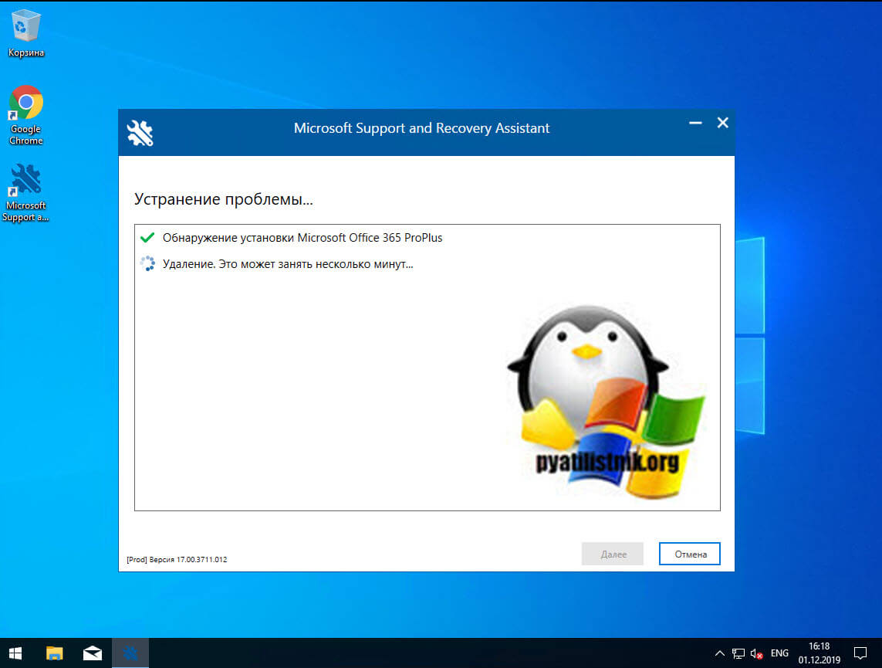Open the Корзина recycle bin desktop icon
This screenshot has width=882, height=668.
[x=26, y=28]
